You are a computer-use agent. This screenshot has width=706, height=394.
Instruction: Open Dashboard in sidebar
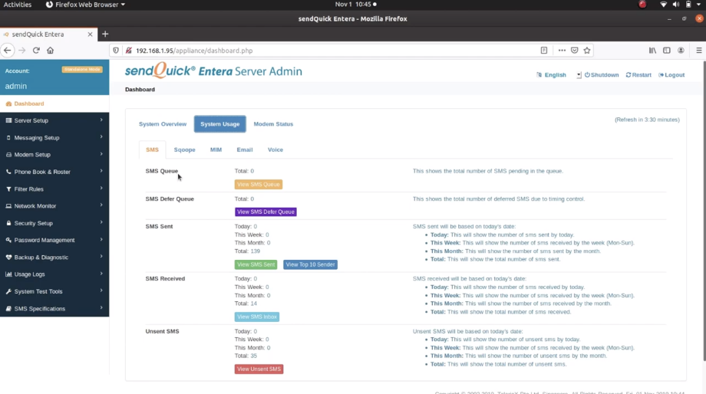[54, 103]
